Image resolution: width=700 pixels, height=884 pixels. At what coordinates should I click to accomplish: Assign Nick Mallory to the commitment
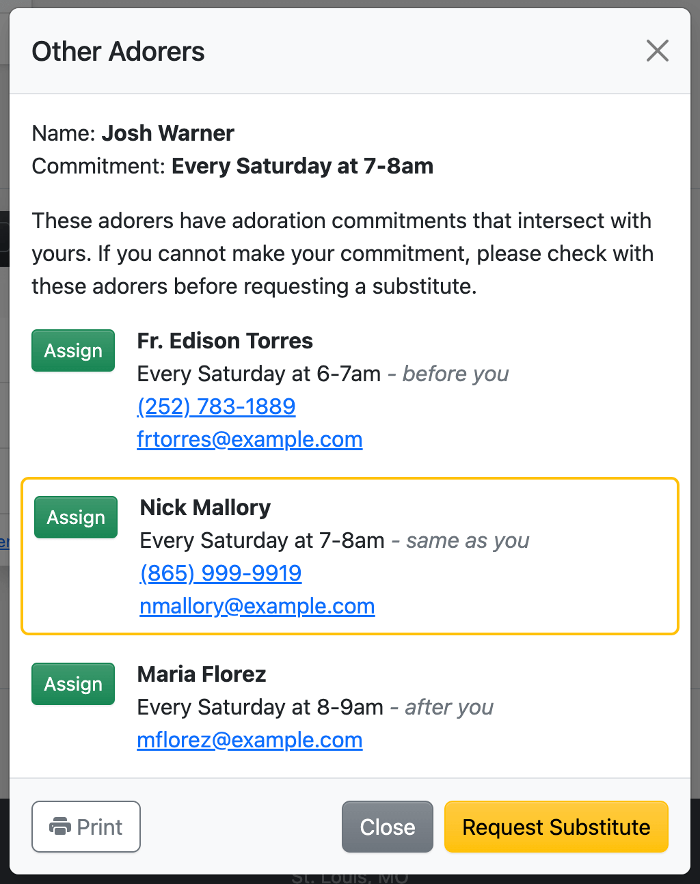76,517
